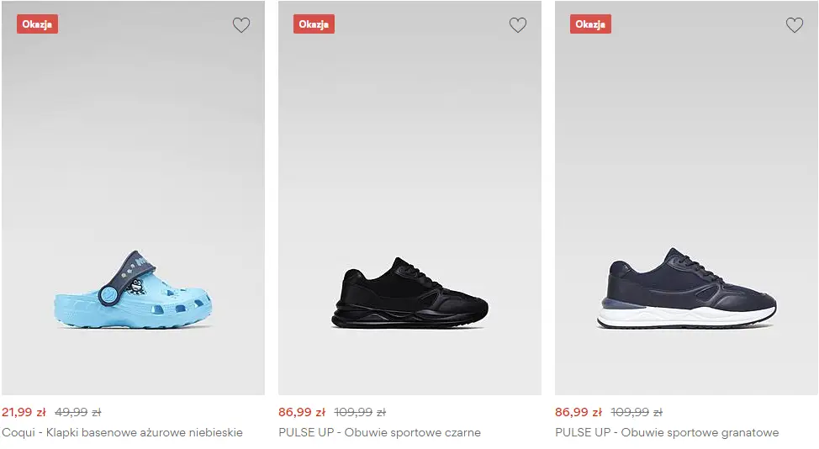This screenshot has height=449, width=819.
Task: Click Okazja badge on black sneakers card
Action: click(314, 24)
